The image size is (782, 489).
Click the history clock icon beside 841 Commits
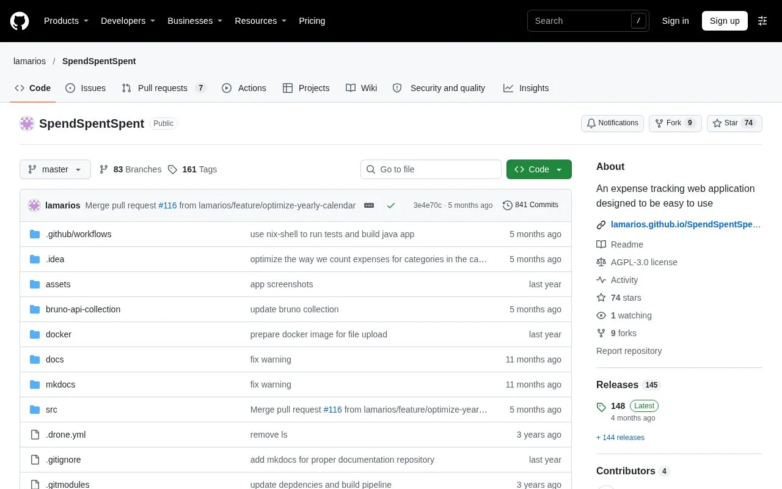click(508, 205)
